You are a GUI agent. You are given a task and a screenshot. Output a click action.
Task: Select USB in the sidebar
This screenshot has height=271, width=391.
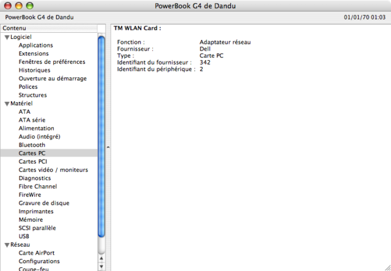(24, 236)
